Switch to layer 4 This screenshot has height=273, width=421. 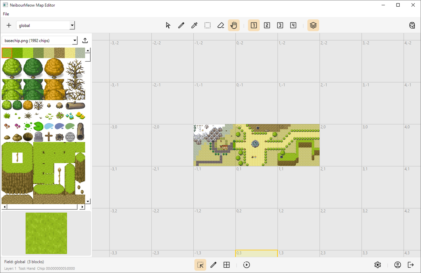click(x=293, y=25)
